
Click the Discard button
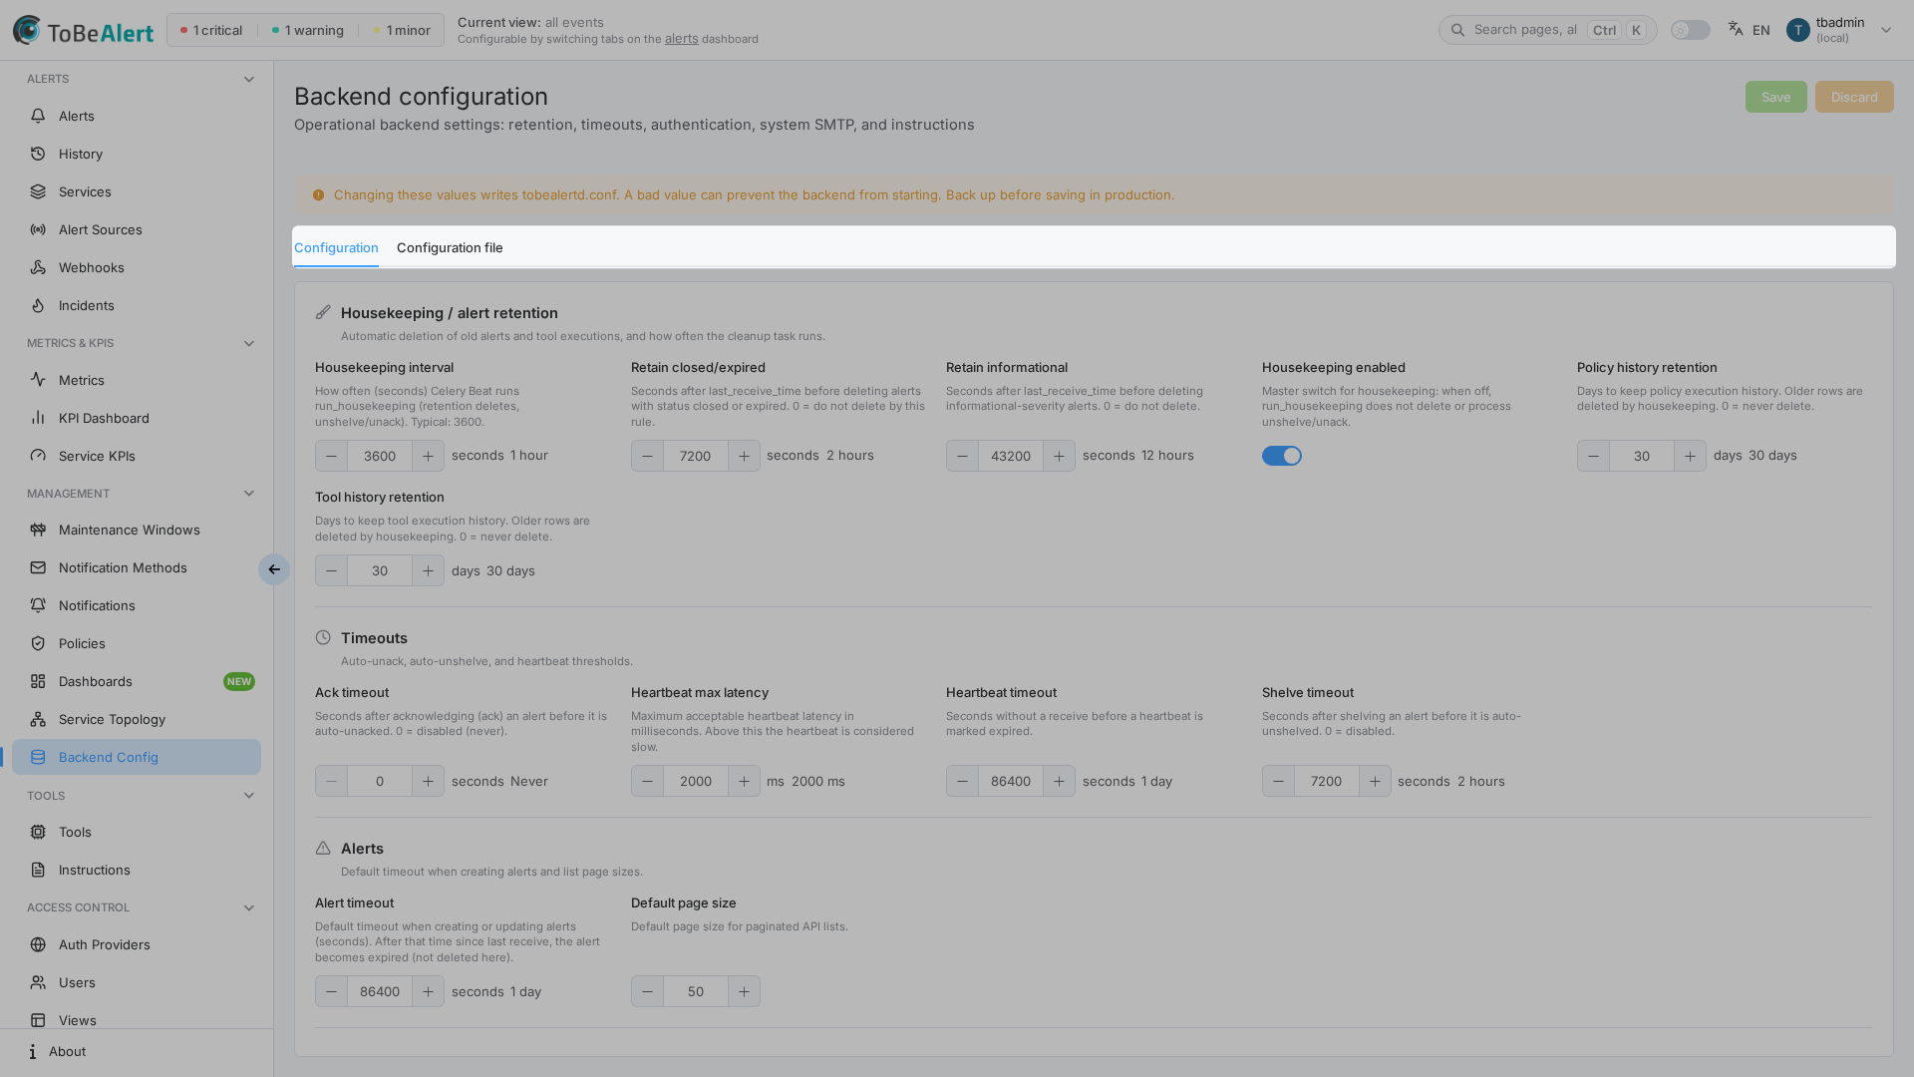tap(1854, 97)
